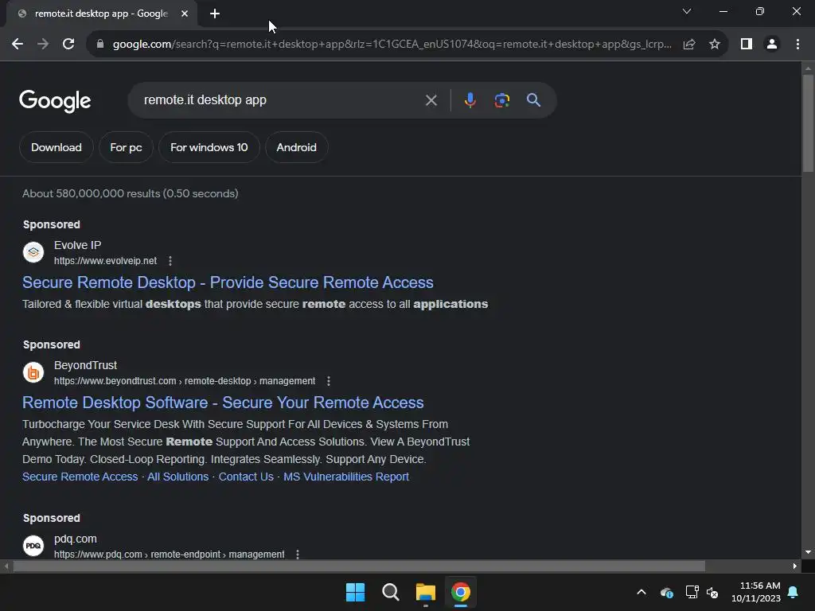Share this page via address bar icon
Image resolution: width=815 pixels, height=611 pixels.
(689, 45)
